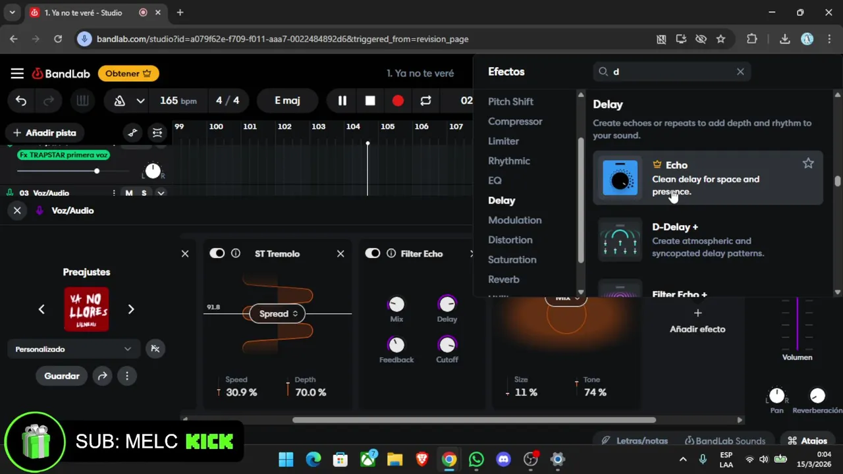
Task: Click the Añadir efecto button
Action: coord(697,321)
